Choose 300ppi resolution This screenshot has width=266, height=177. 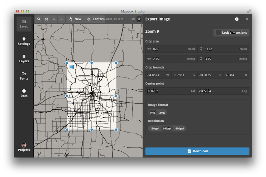tap(167, 128)
